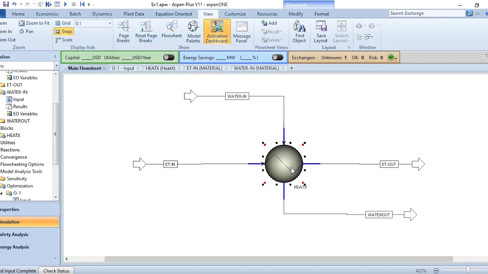488x274 pixels.
Task: Click the Undo arrow icon
Action: point(14,4)
